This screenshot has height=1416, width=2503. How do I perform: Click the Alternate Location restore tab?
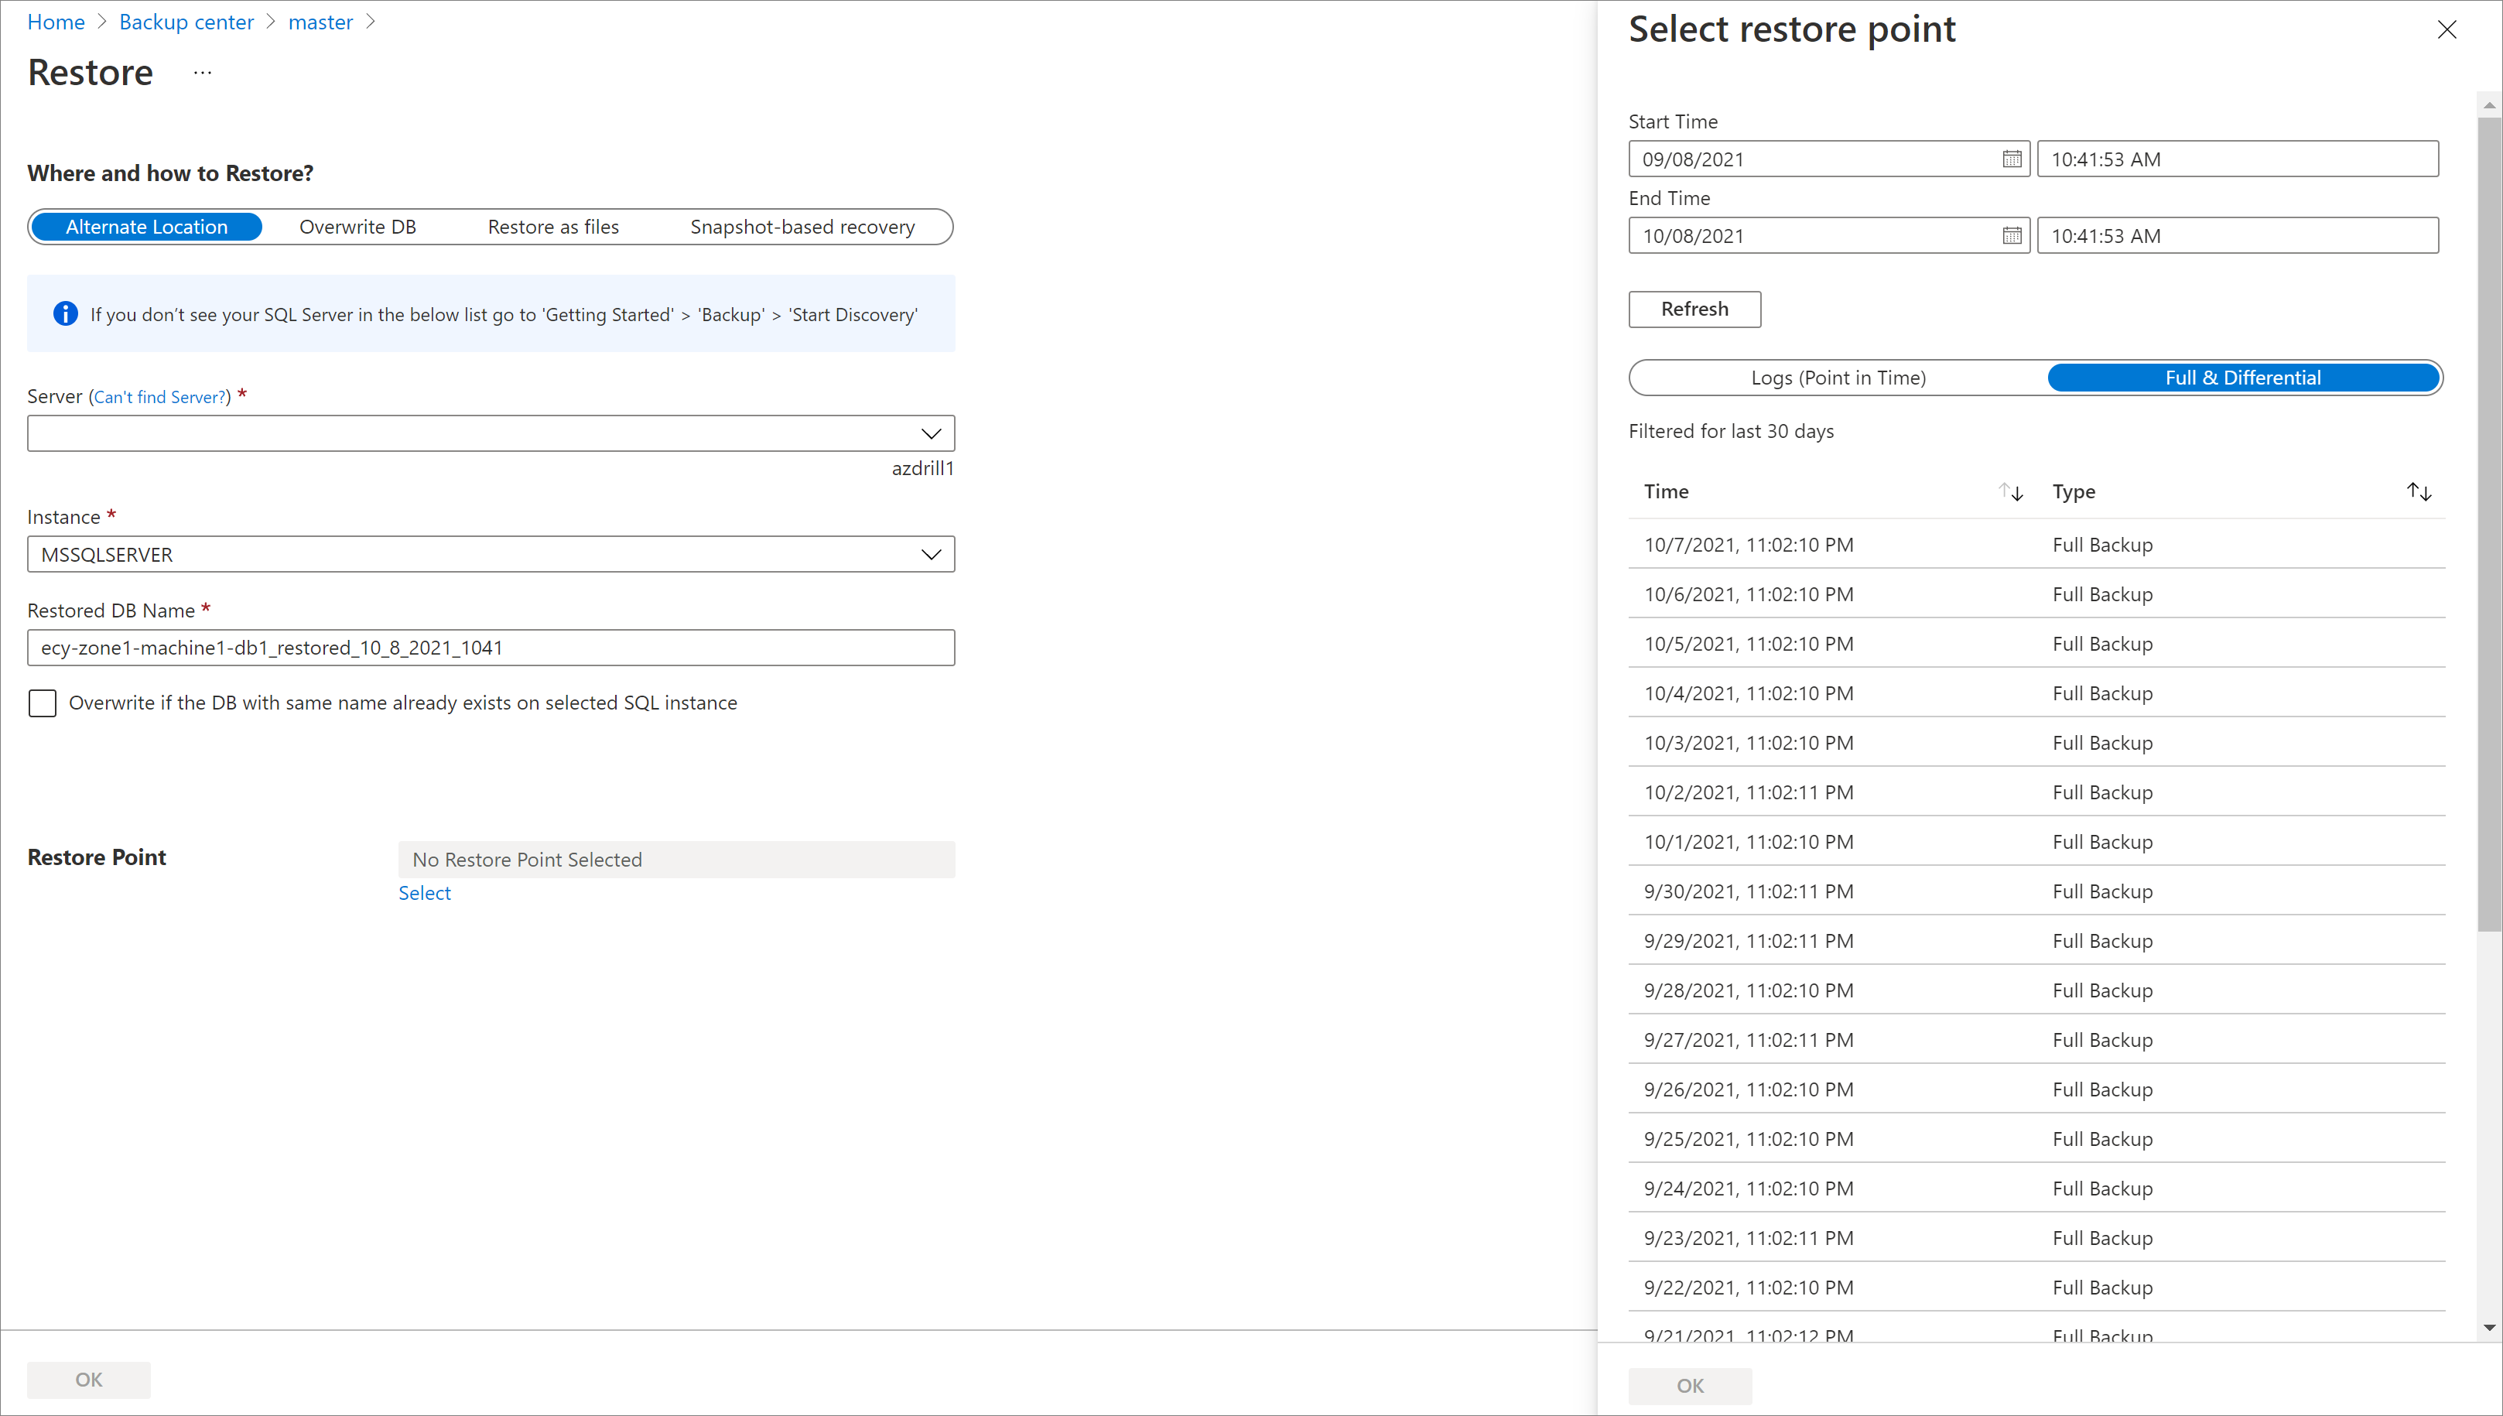[146, 225]
